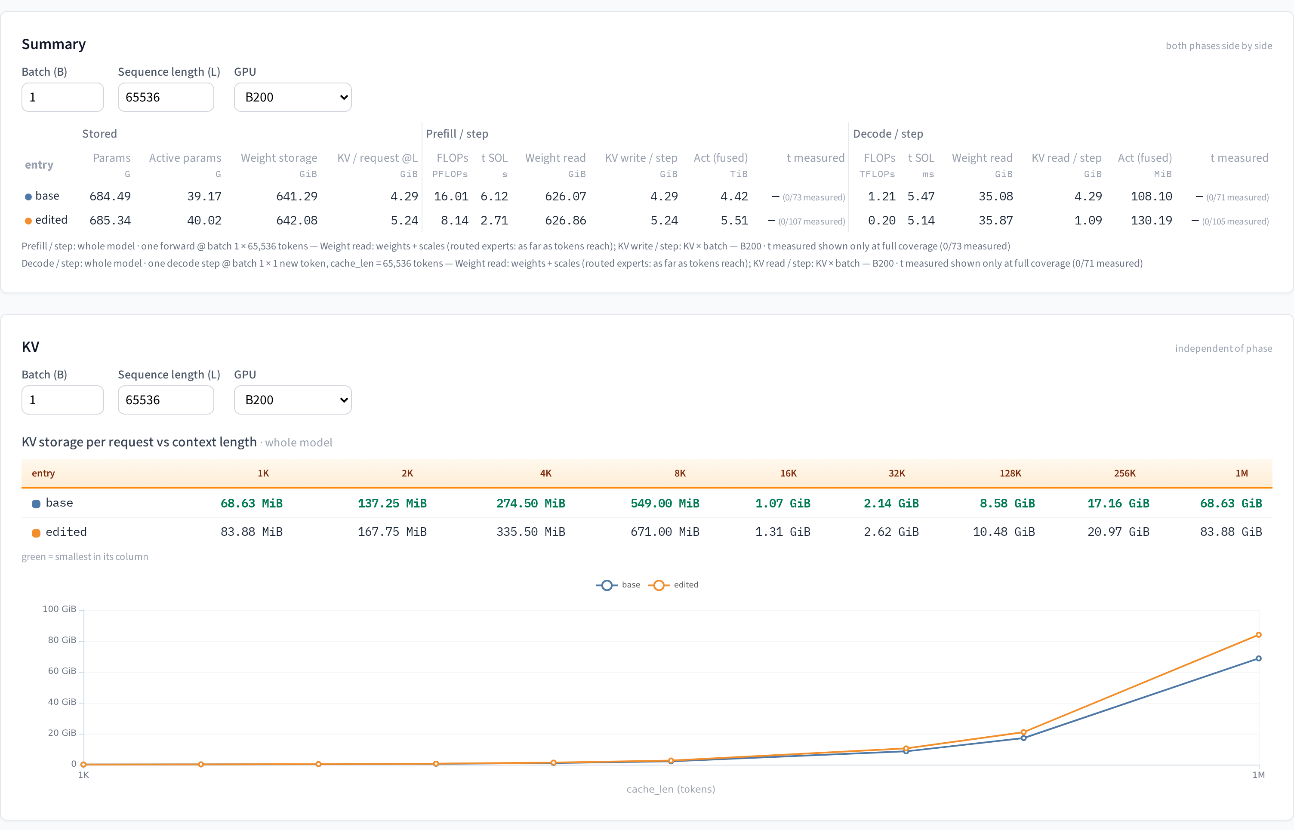The width and height of the screenshot is (1294, 830).
Task: Click the base 549.00 MiB cell
Action: (665, 504)
